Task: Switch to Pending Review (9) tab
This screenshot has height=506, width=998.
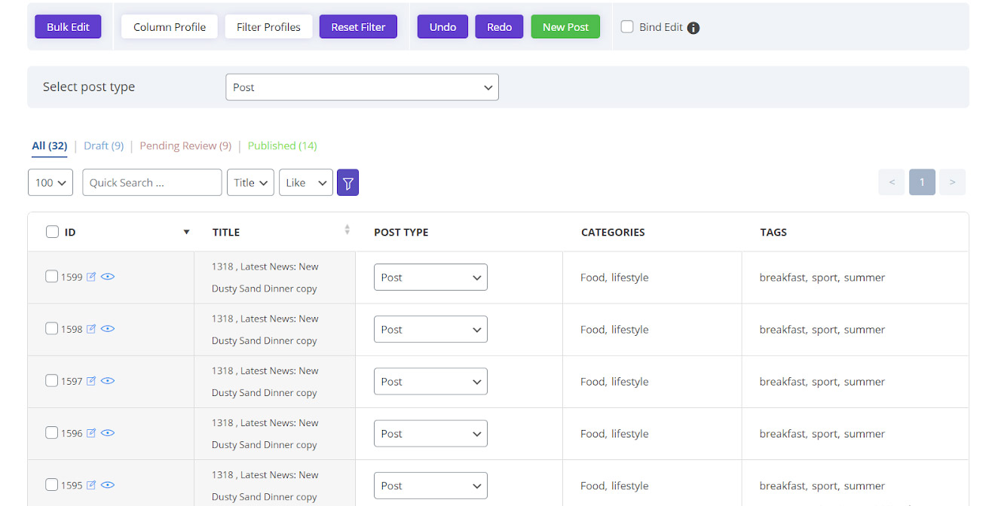Action: (185, 146)
